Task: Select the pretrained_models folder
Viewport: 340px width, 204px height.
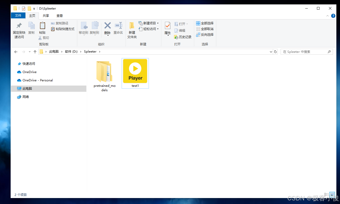Action: coord(105,76)
